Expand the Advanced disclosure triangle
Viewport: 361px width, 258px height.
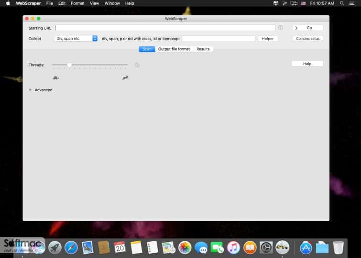click(x=30, y=90)
